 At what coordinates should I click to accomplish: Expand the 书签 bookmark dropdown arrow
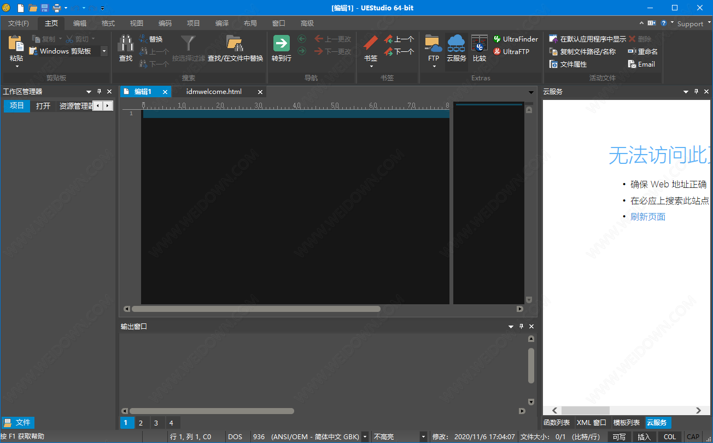(x=371, y=67)
